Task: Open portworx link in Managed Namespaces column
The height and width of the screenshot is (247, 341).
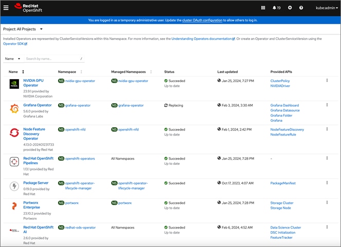Action: (125, 203)
